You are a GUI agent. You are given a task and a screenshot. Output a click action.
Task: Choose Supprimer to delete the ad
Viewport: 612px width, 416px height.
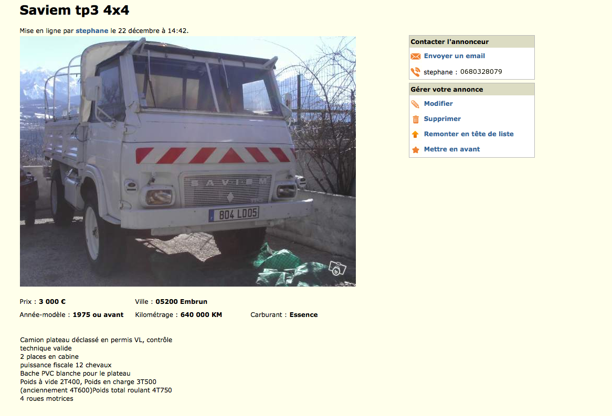[442, 119]
